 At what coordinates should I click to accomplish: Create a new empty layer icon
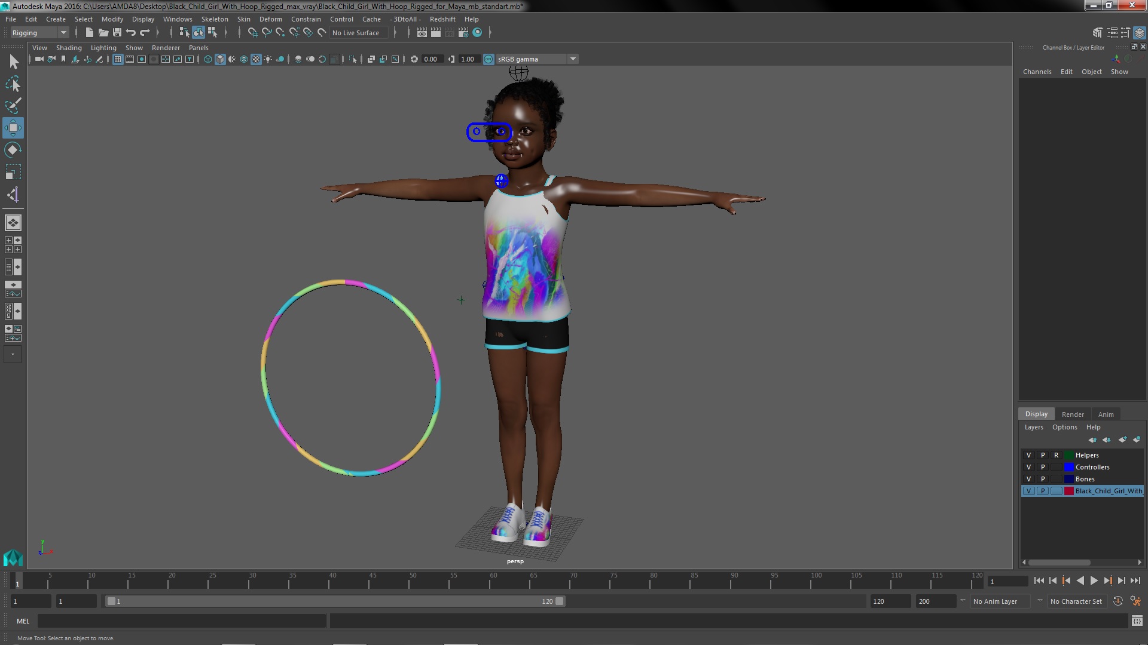[1122, 440]
